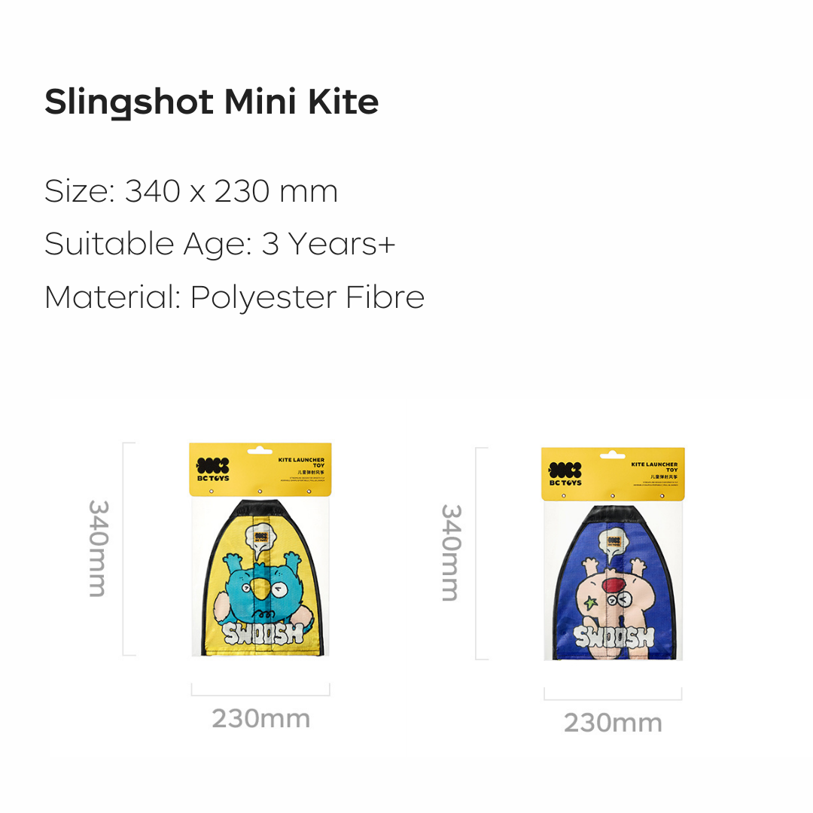Click the 230mm width label under blue kite

pyautogui.click(x=613, y=723)
